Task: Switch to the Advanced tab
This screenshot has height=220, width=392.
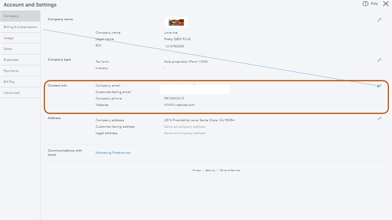Action: 20,93
